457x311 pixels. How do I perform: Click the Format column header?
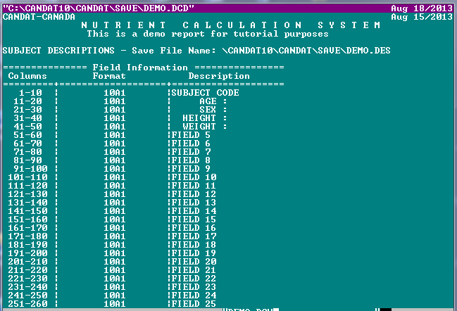(x=109, y=76)
